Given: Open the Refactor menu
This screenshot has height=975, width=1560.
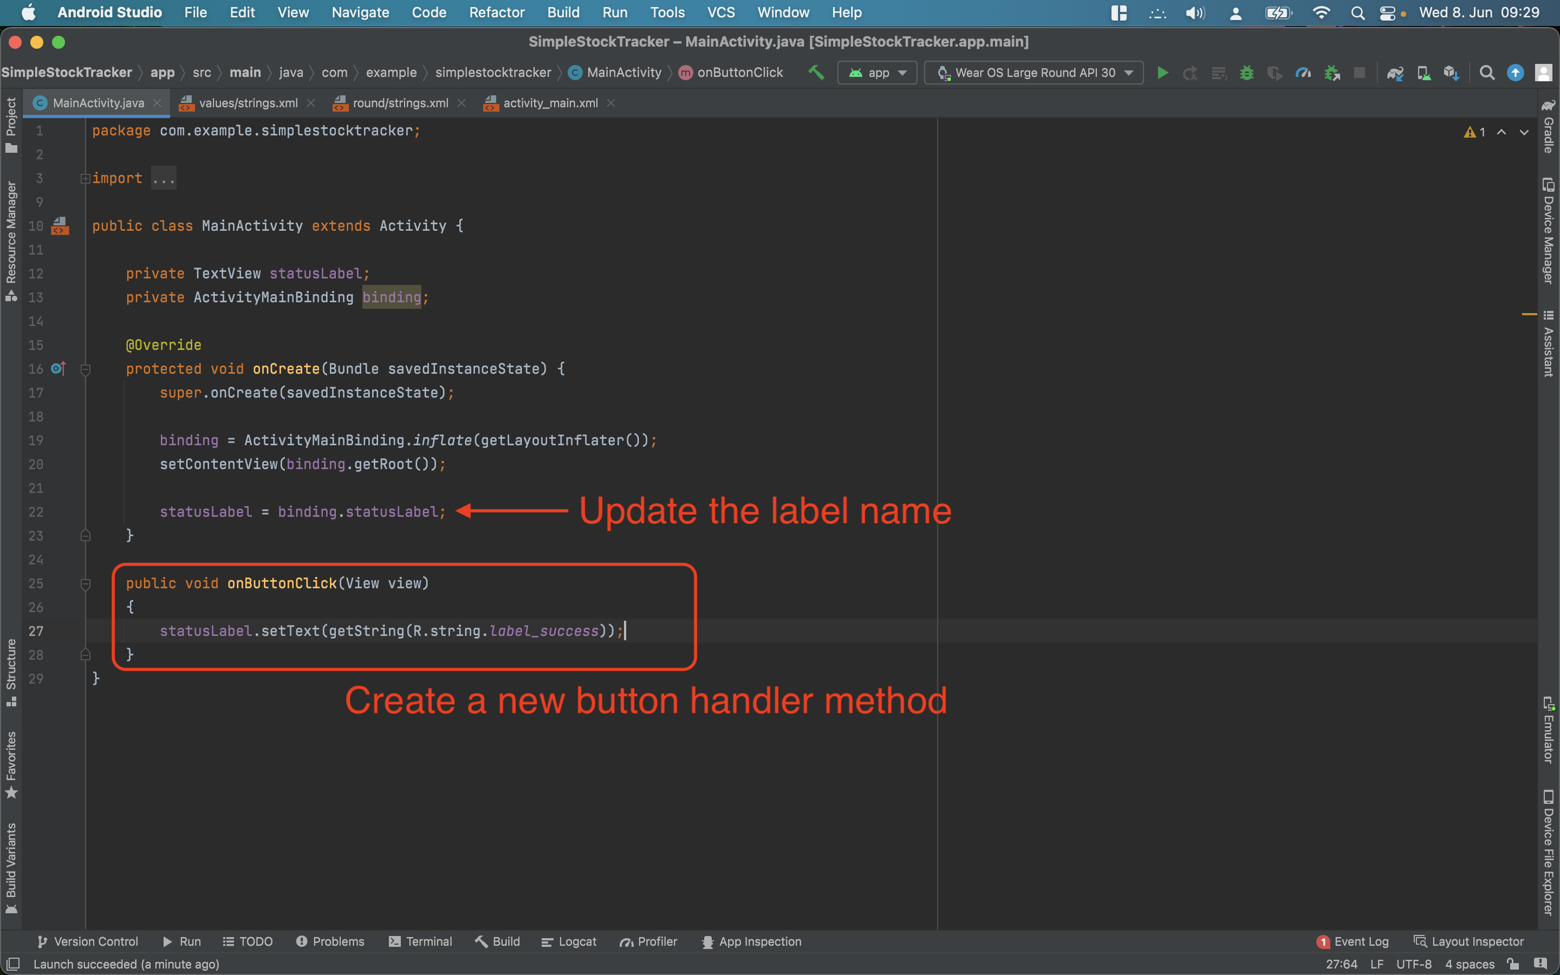Looking at the screenshot, I should coord(496,12).
